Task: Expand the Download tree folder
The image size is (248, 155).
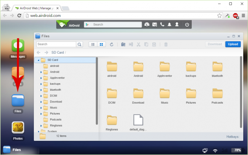Action: click(x=41, y=102)
